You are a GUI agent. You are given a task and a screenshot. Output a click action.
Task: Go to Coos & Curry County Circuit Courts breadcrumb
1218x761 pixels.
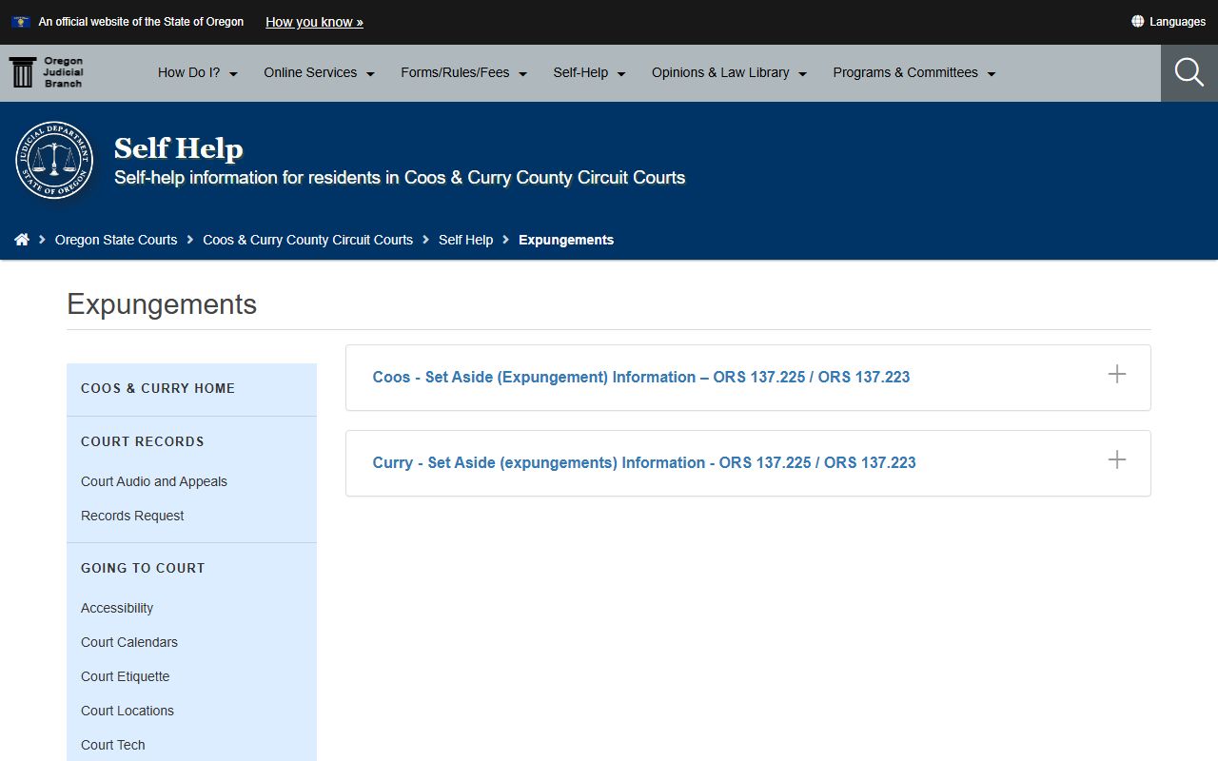(x=307, y=240)
